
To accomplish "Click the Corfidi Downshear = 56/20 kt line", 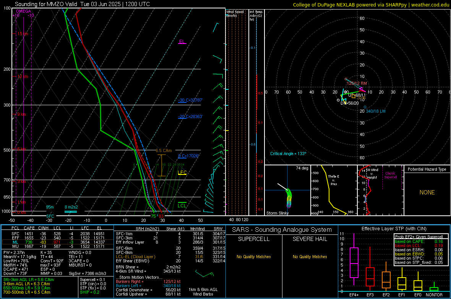I will point(148,290).
